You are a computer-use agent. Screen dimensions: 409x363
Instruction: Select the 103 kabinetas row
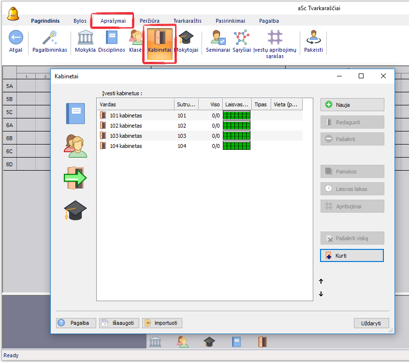pyautogui.click(x=200, y=136)
